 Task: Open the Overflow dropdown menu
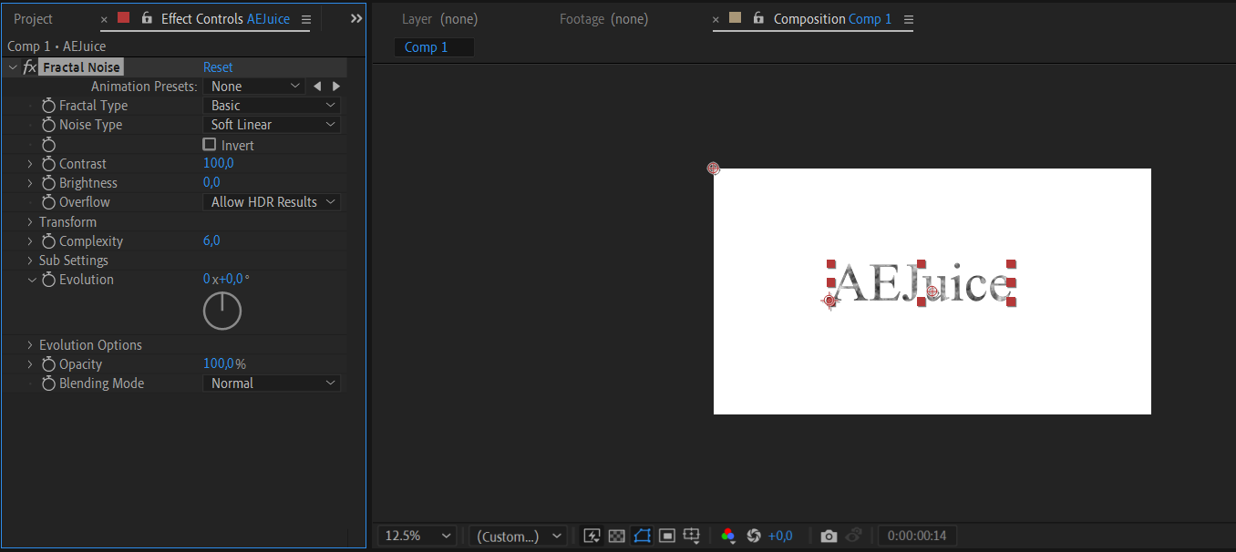click(272, 202)
